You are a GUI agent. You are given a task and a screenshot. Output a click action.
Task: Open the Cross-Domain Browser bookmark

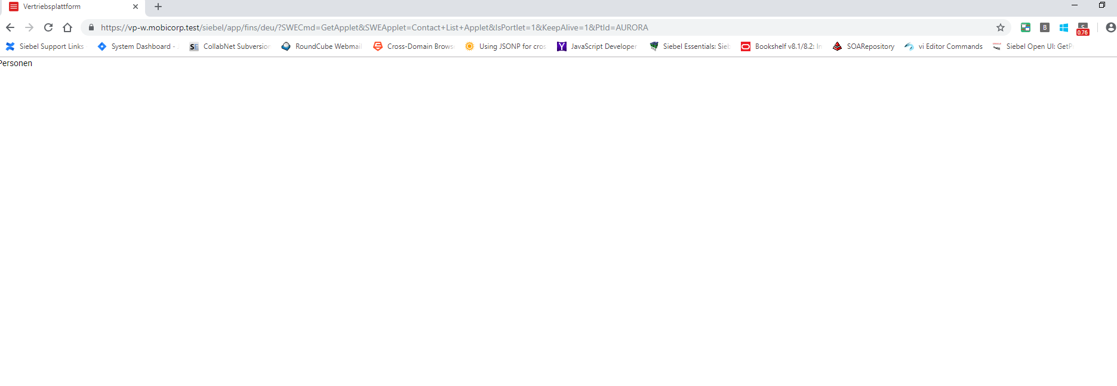[x=414, y=46]
